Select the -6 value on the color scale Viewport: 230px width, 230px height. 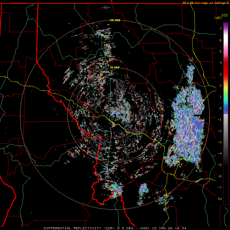pyautogui.click(x=220, y=176)
